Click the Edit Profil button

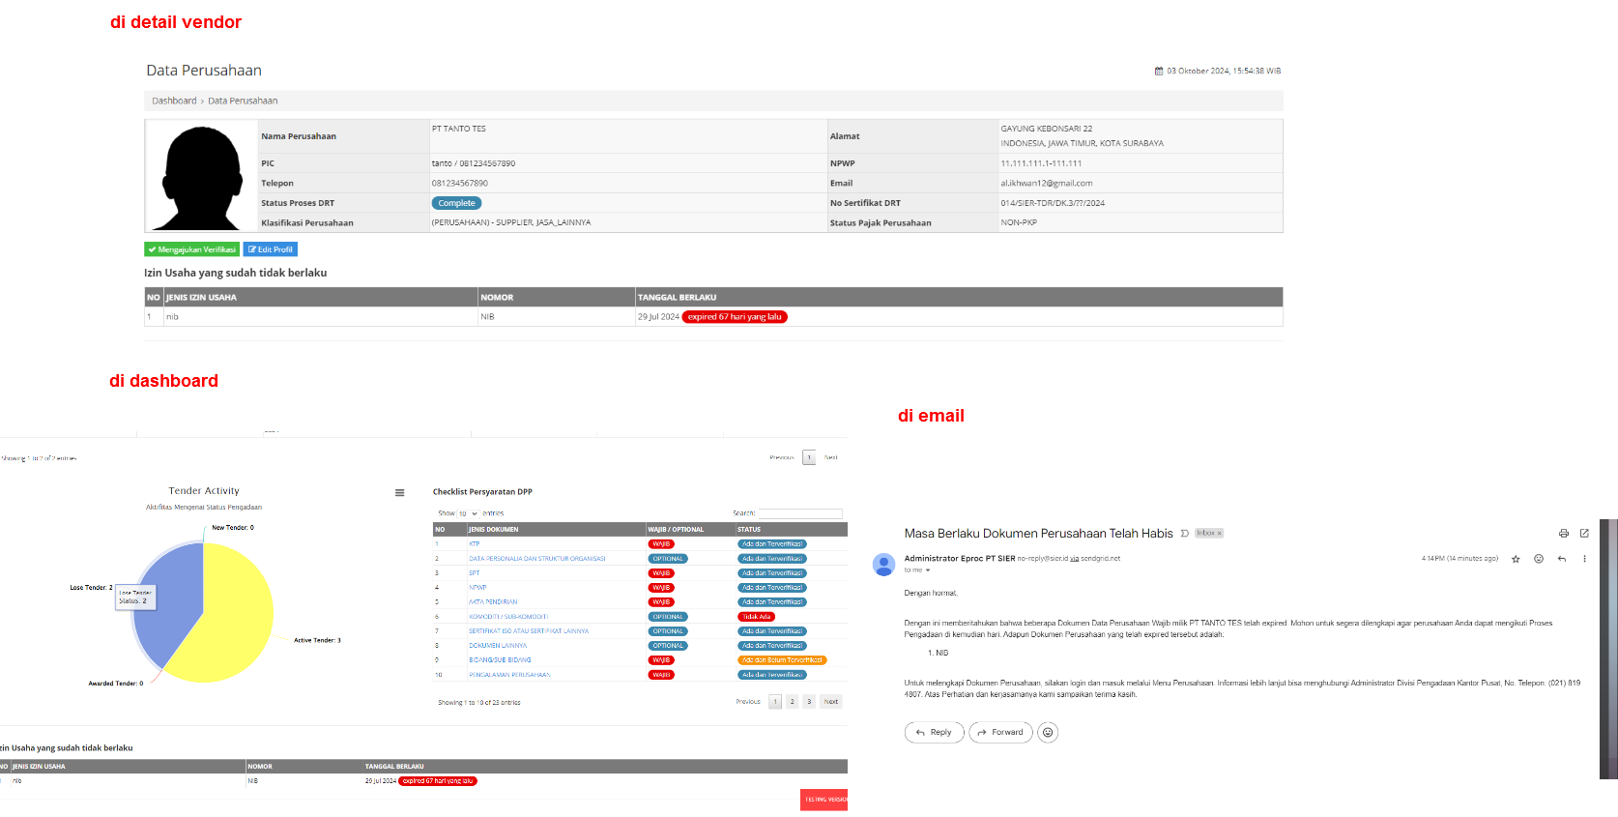click(x=271, y=249)
